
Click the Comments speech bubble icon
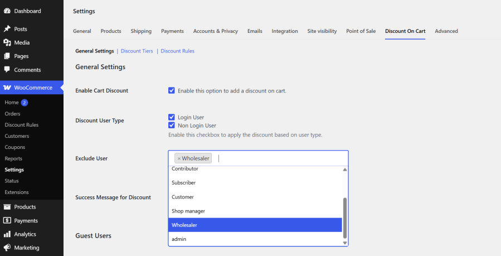click(7, 69)
